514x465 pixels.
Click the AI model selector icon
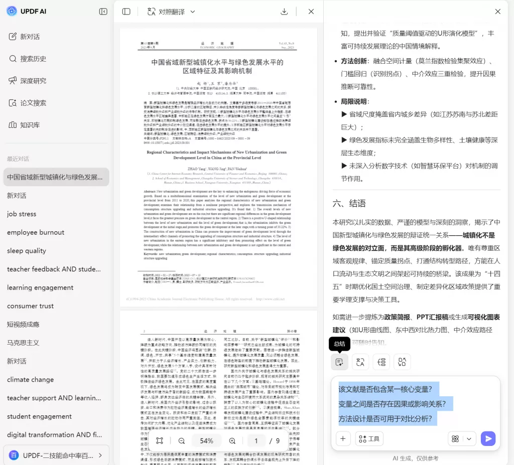point(455,439)
